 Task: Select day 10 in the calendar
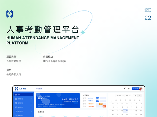click(x=113, y=111)
